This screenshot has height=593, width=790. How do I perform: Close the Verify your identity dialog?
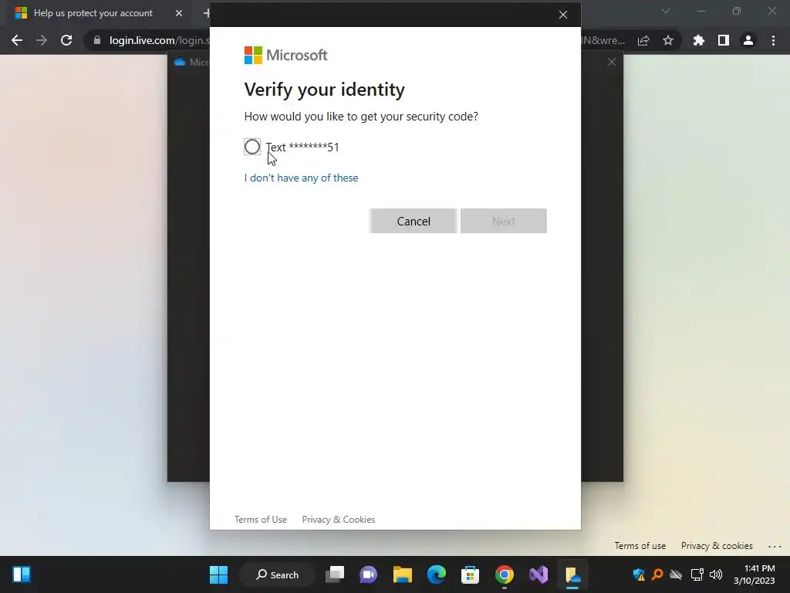coord(562,15)
